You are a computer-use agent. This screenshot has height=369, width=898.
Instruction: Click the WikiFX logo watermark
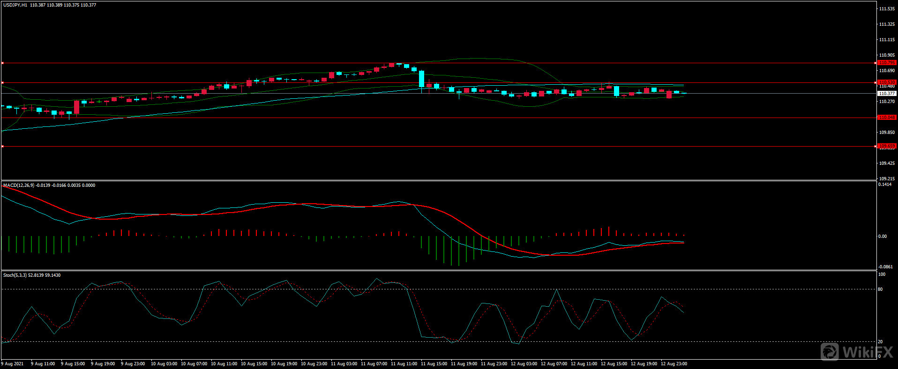point(857,352)
